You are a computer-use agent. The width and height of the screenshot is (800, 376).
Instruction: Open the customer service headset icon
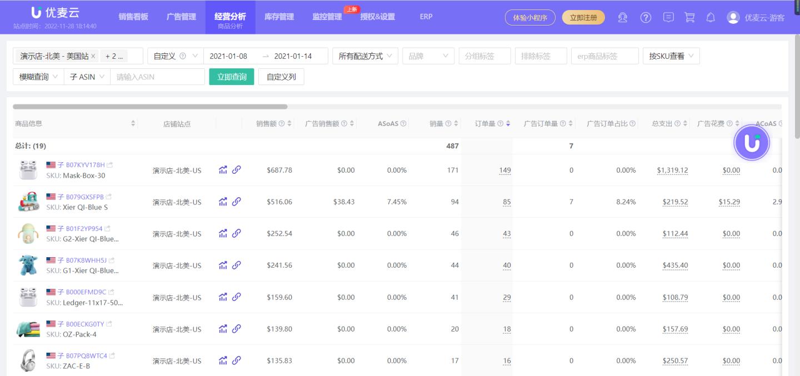click(x=622, y=17)
